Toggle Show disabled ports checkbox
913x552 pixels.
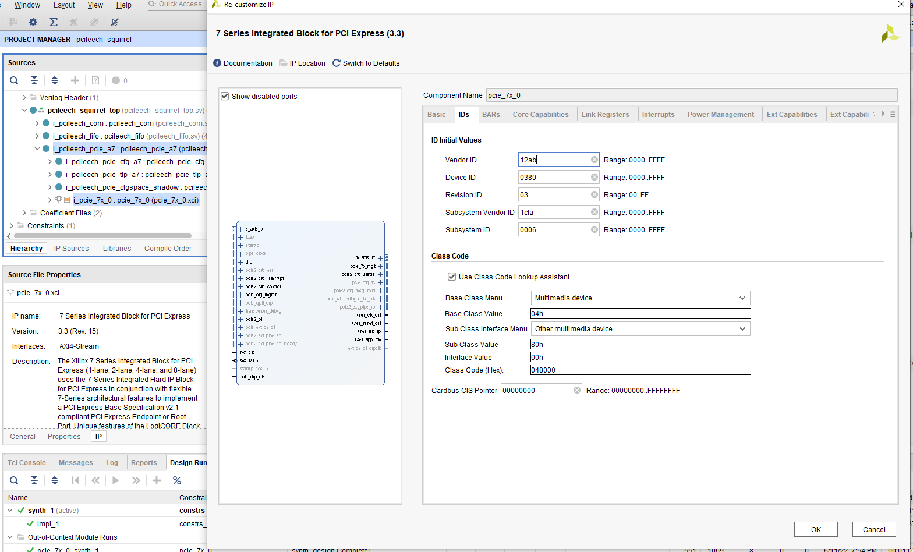[225, 96]
